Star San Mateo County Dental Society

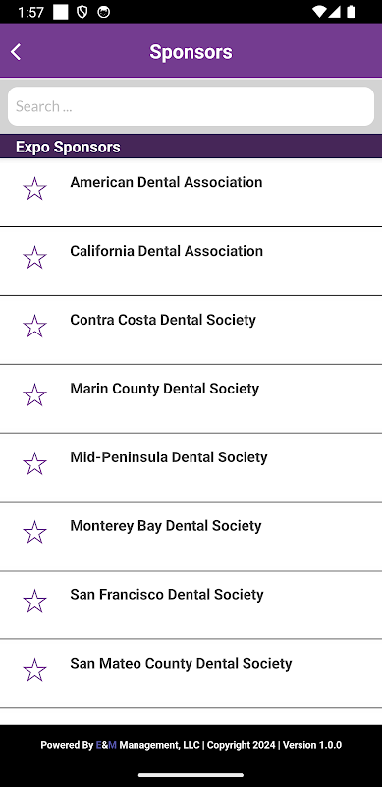coord(34,670)
